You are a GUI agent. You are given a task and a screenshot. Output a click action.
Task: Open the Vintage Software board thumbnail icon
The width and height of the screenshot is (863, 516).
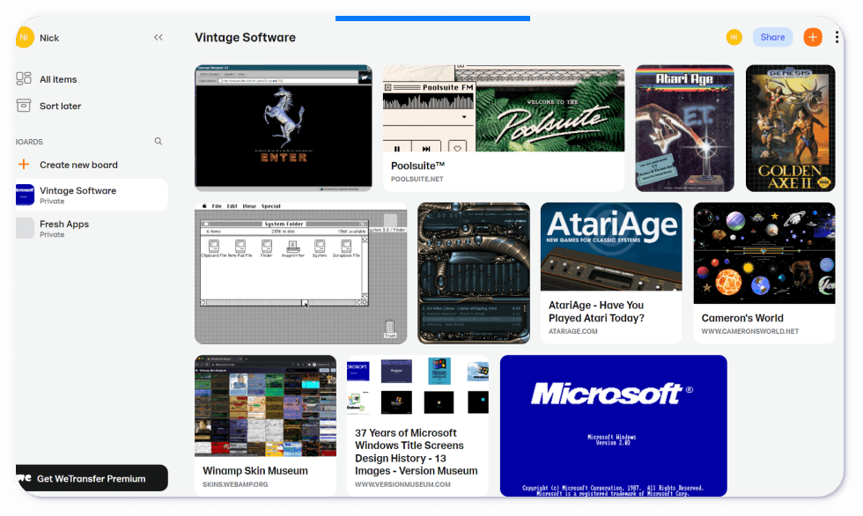click(25, 195)
